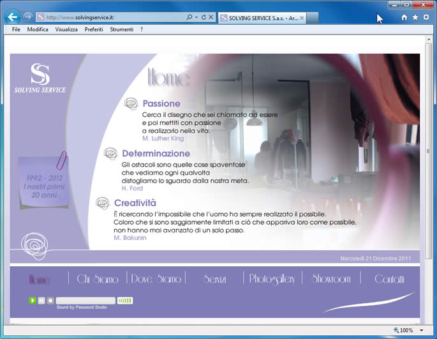Click the browser Forward arrow button
Screen dimensions: 437x339
tap(28, 17)
